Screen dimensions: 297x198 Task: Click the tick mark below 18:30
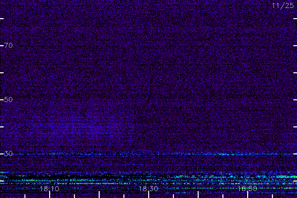148,195
